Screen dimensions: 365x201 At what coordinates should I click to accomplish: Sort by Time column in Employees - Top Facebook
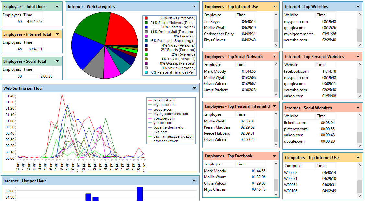coord(241,164)
